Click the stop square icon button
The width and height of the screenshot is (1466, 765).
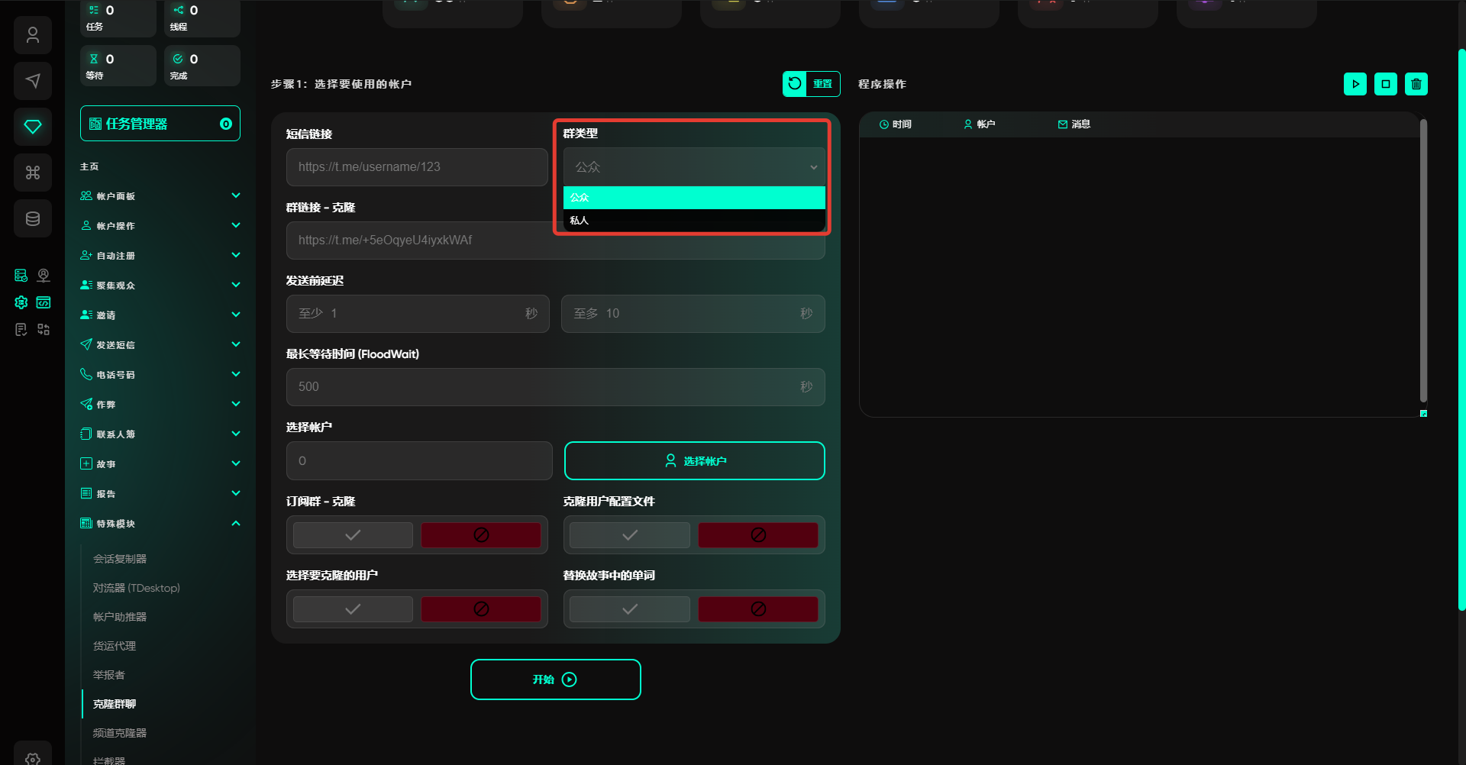pyautogui.click(x=1385, y=84)
